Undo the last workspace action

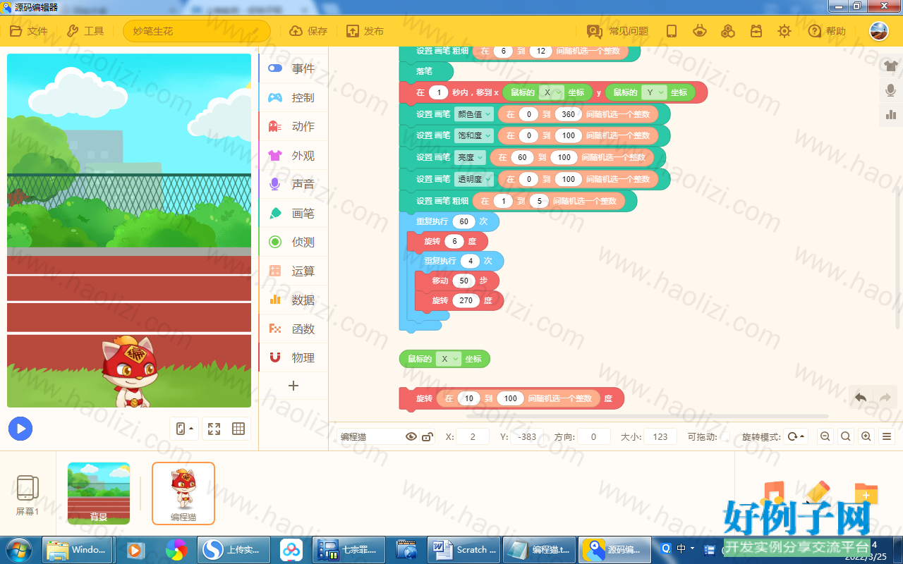[861, 398]
